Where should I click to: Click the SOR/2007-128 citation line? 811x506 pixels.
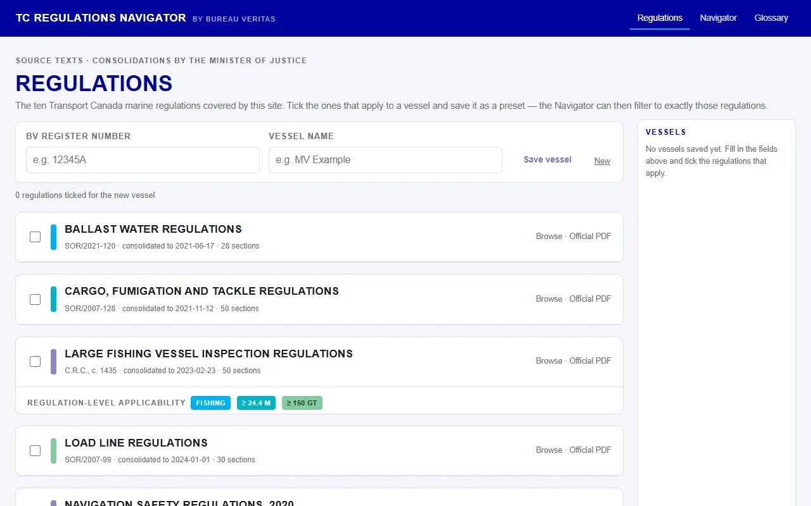point(162,309)
